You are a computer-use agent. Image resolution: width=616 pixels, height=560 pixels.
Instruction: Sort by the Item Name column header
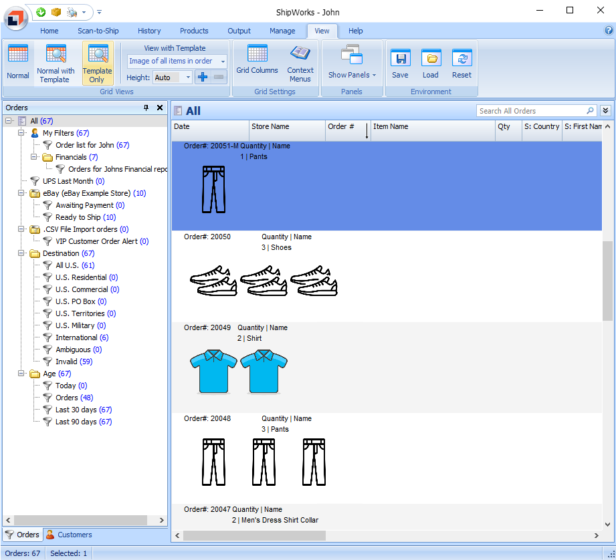pyautogui.click(x=433, y=131)
